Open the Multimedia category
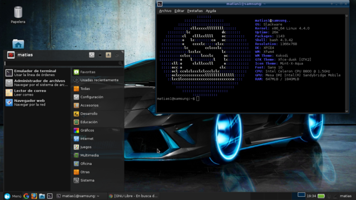 click(98, 156)
